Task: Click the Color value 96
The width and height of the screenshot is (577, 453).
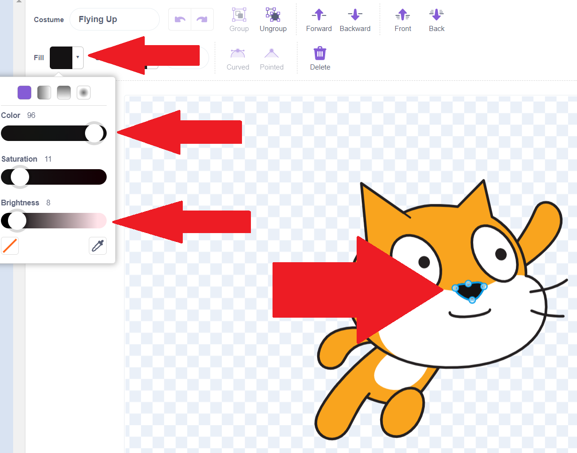Action: pos(31,115)
